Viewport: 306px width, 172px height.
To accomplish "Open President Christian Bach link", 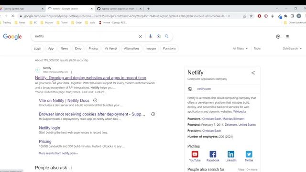I will (x=211, y=131).
